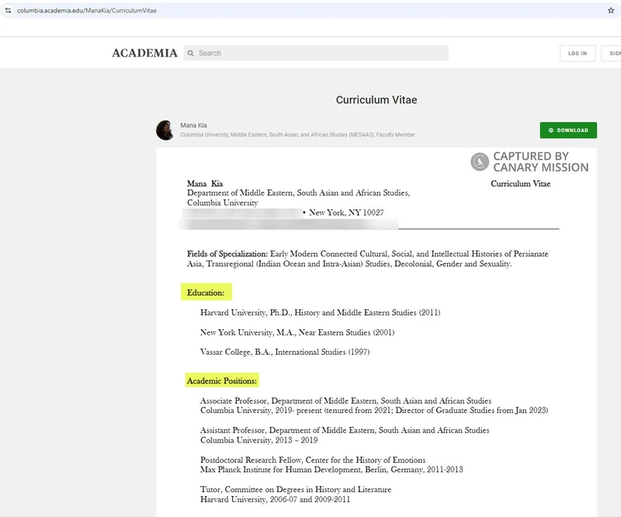Click the LOG IN button

(x=578, y=54)
